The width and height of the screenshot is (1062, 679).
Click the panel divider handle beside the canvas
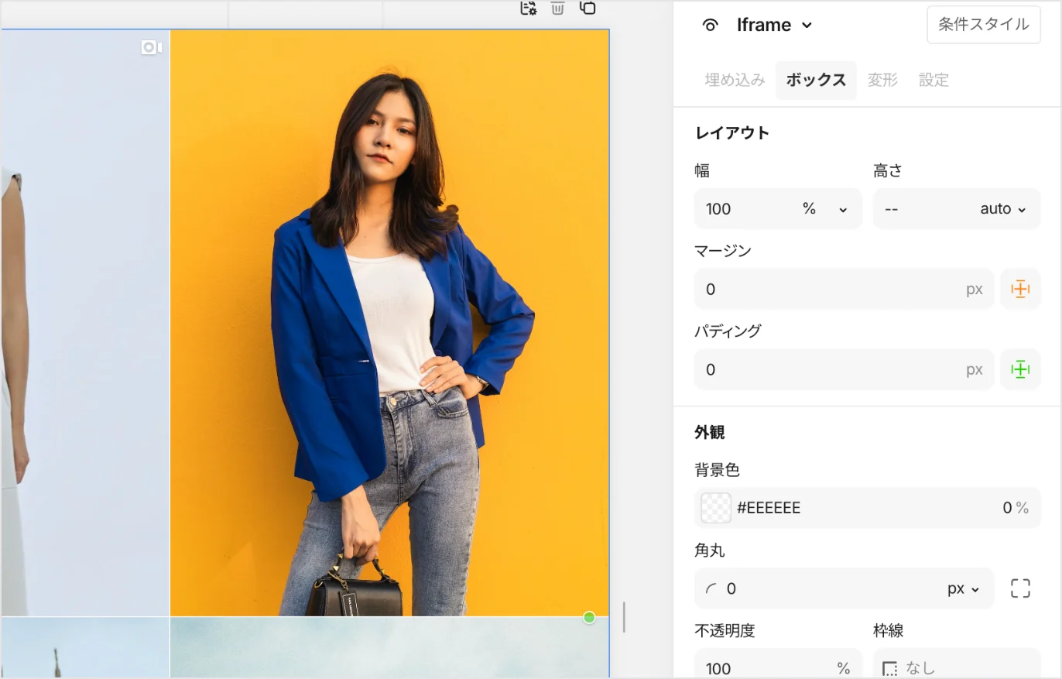pyautogui.click(x=624, y=617)
